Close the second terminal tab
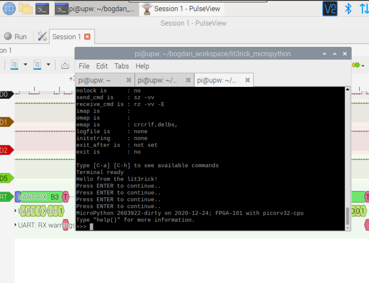The height and width of the screenshot is (283, 369). [188, 80]
